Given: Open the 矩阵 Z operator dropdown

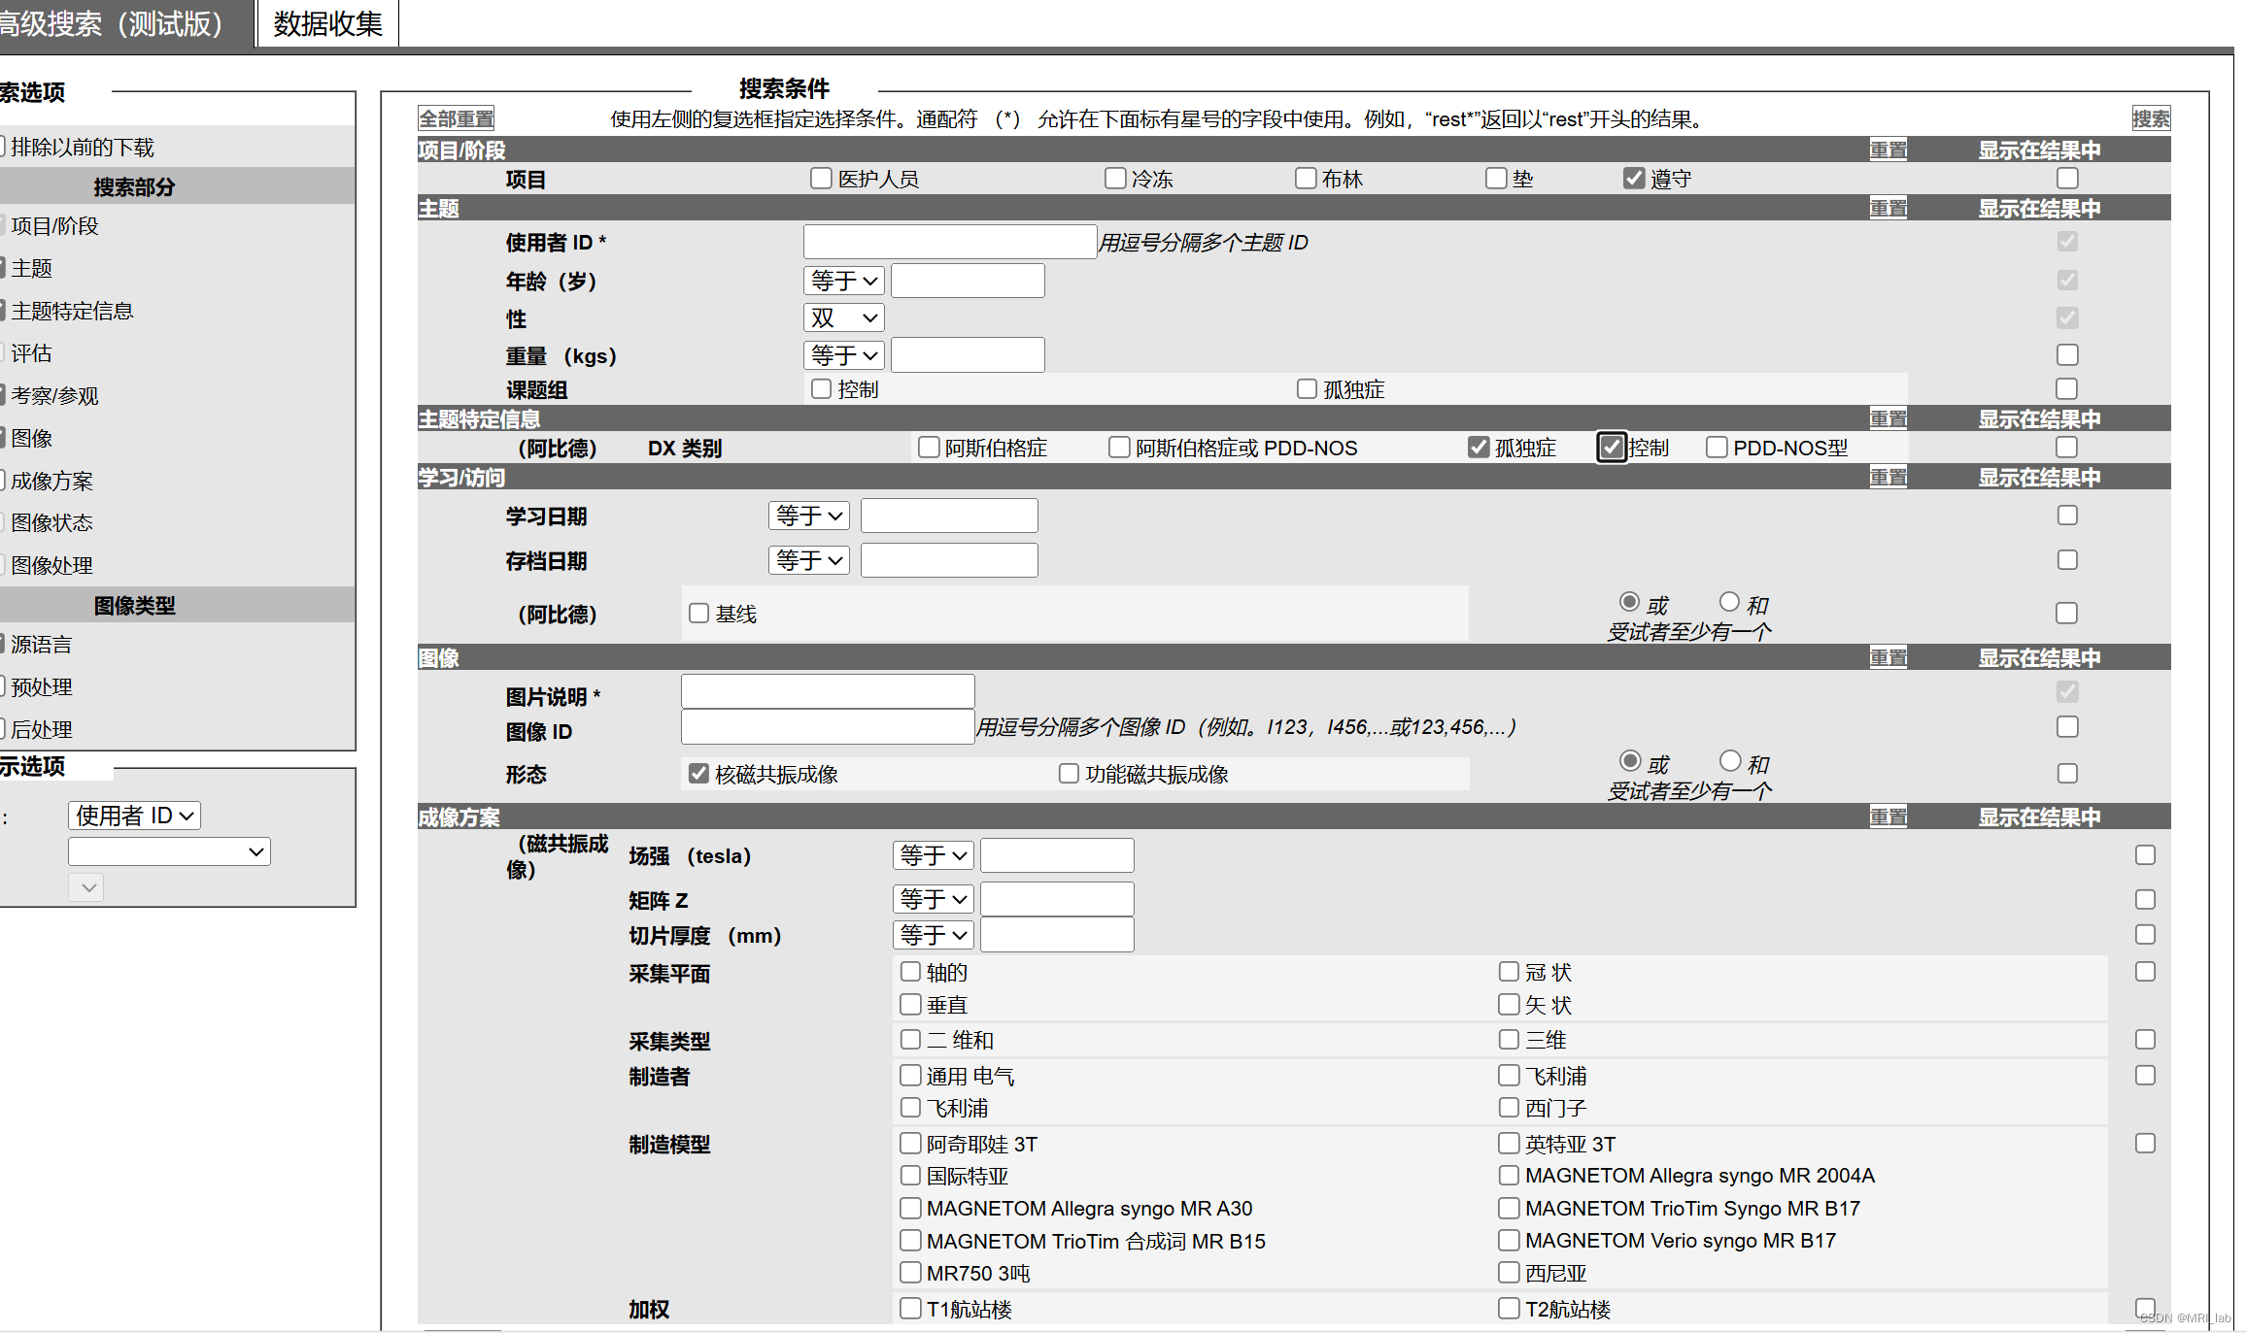Looking at the screenshot, I should pyautogui.click(x=933, y=899).
